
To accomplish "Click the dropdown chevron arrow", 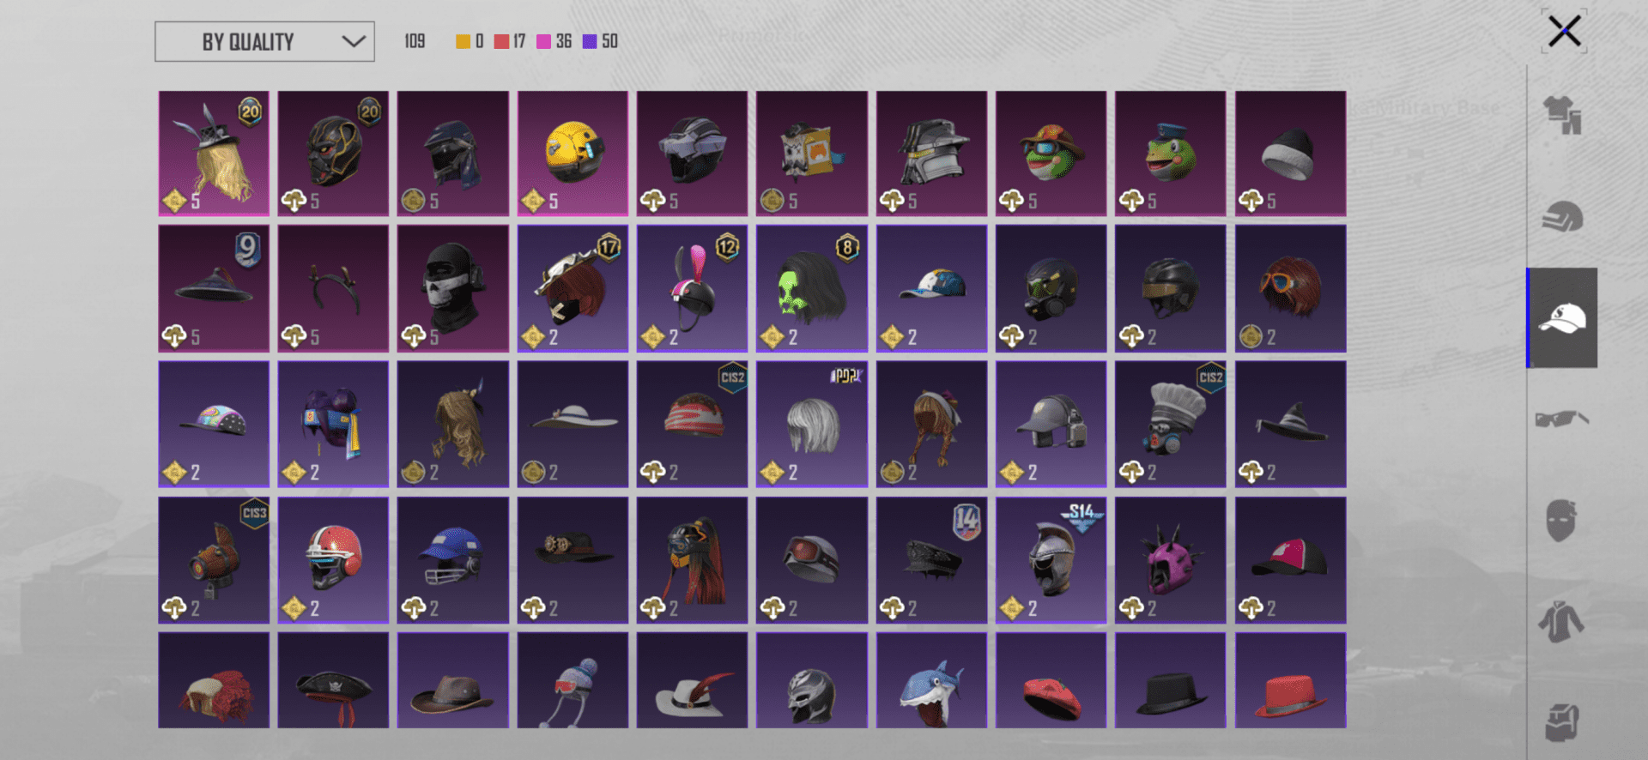I will pos(354,41).
